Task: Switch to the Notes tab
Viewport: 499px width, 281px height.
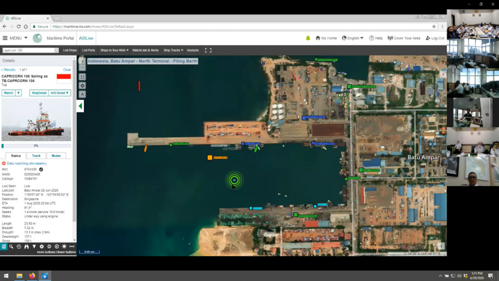Action: [x=56, y=156]
